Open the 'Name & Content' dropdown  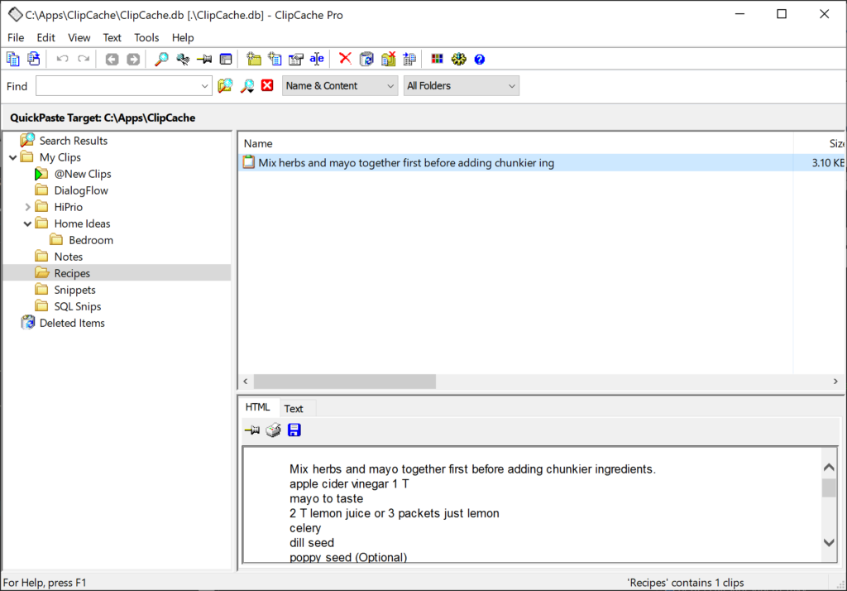pos(340,86)
